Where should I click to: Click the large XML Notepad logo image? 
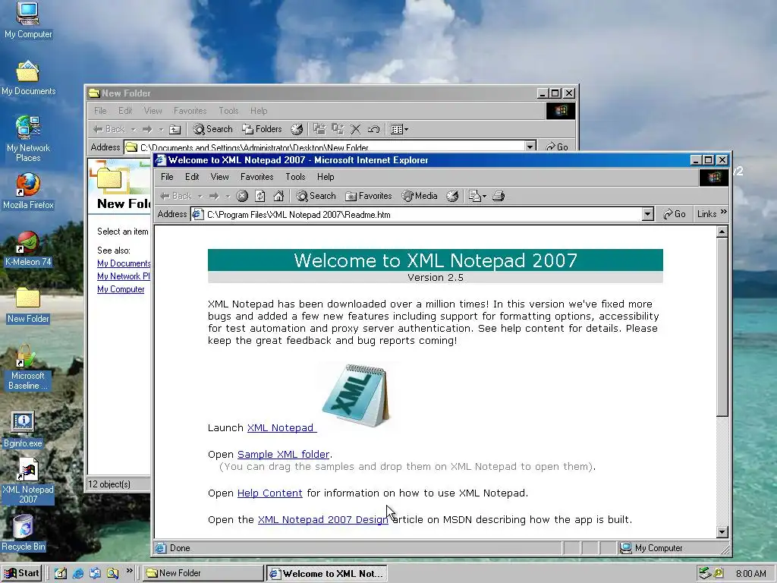[x=355, y=395]
